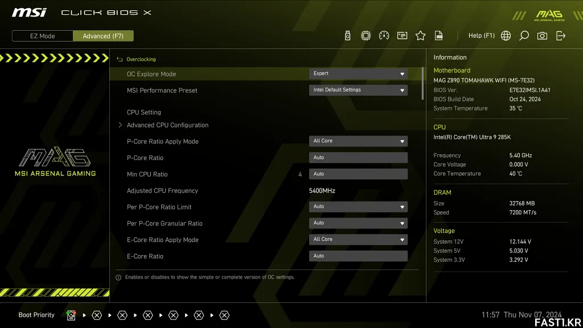
Task: Expand Advanced CPU Configuration
Action: (x=167, y=125)
